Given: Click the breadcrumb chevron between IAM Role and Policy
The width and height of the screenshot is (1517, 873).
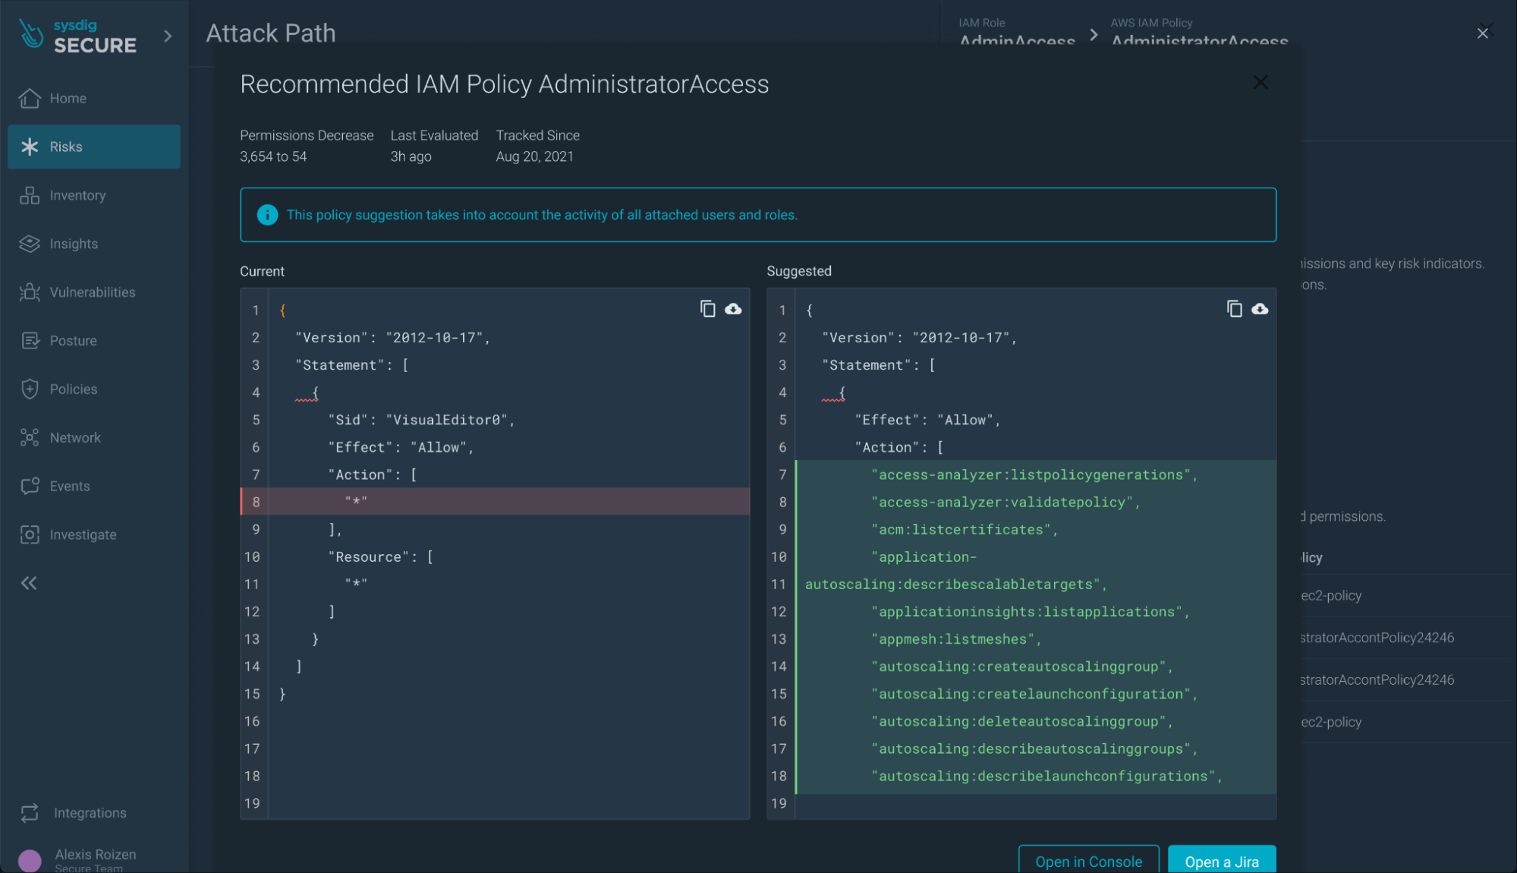Looking at the screenshot, I should pyautogui.click(x=1093, y=35).
